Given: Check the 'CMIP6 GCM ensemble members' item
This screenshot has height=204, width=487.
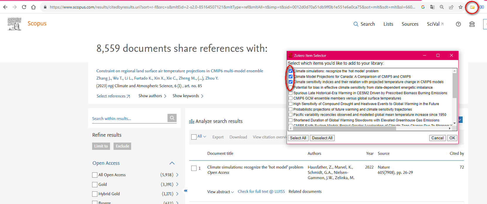Looking at the screenshot, I should pyautogui.click(x=290, y=98).
